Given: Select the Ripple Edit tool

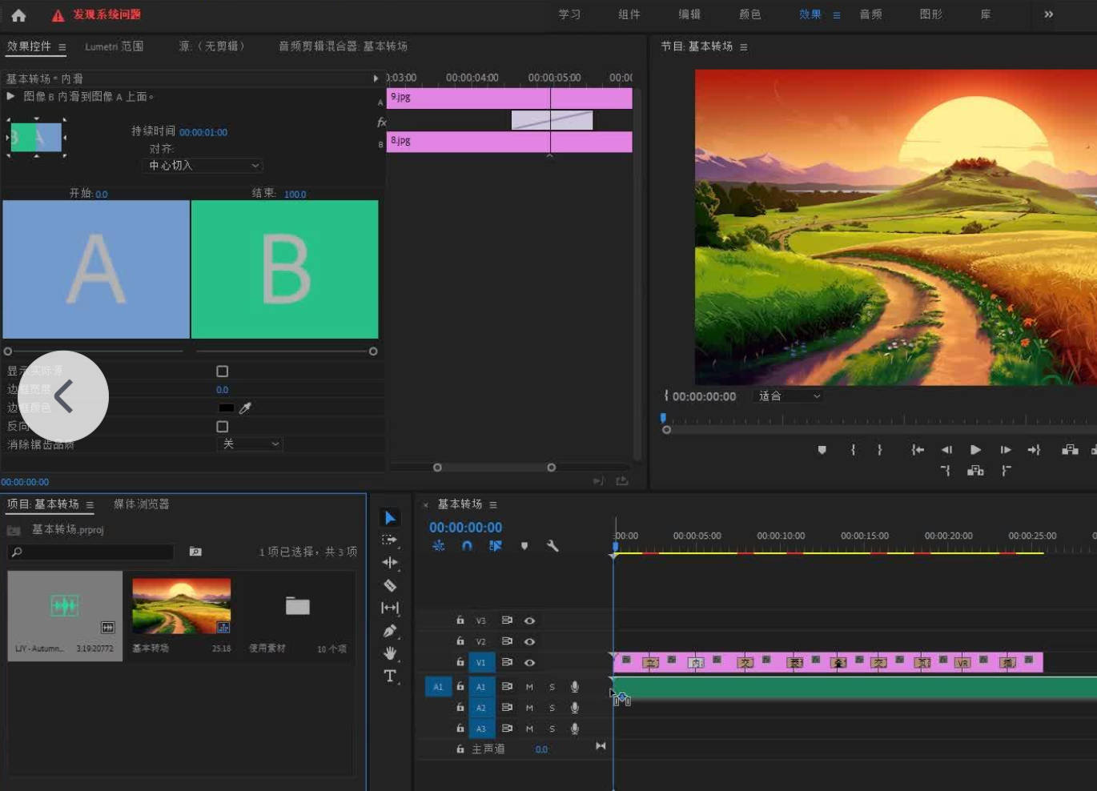Looking at the screenshot, I should pyautogui.click(x=390, y=562).
